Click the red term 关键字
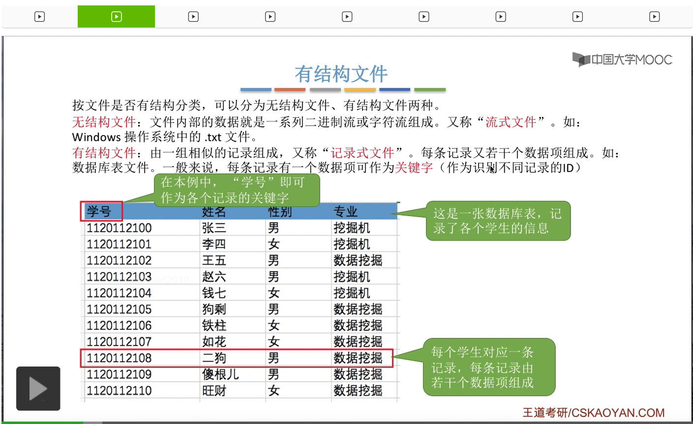Image resolution: width=693 pixels, height=424 pixels. (x=414, y=168)
